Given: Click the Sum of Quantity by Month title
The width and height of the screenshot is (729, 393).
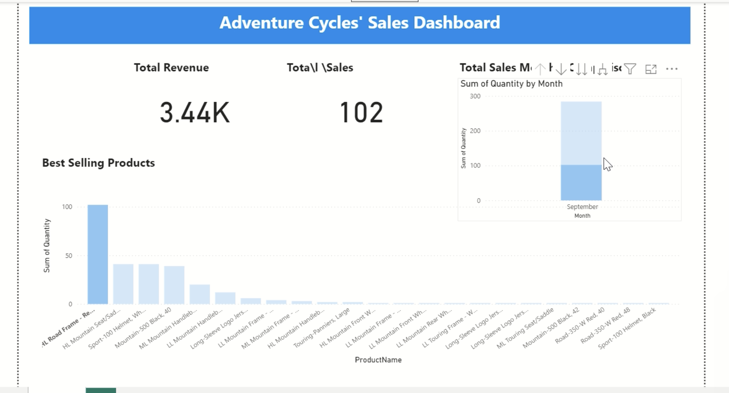Looking at the screenshot, I should pos(511,83).
